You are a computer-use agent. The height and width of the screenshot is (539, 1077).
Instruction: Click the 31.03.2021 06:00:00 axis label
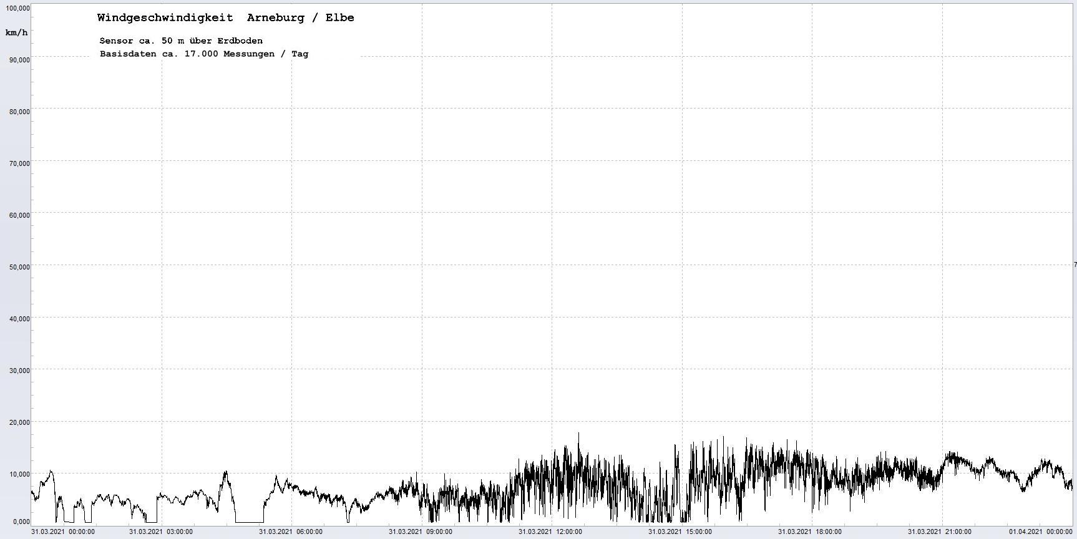[x=291, y=532]
